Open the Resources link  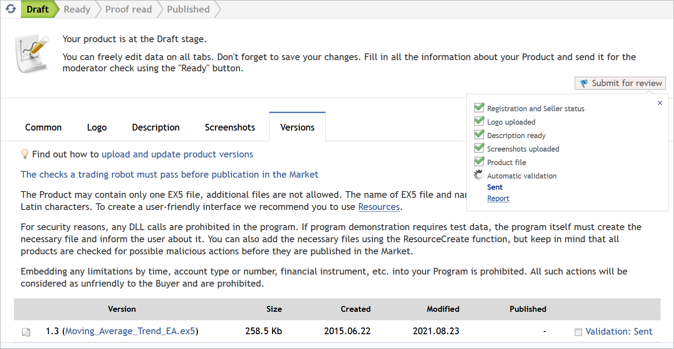pos(379,207)
